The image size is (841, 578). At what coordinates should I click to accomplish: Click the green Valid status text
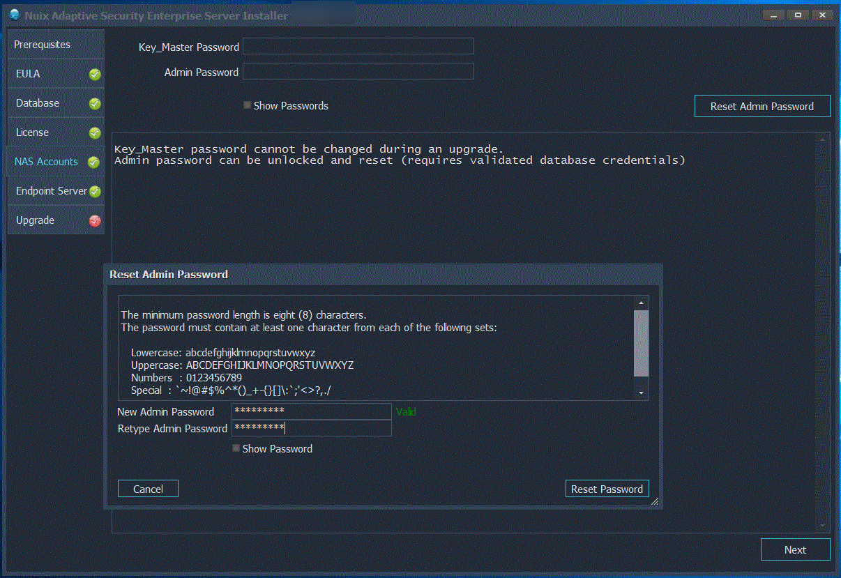click(x=406, y=411)
